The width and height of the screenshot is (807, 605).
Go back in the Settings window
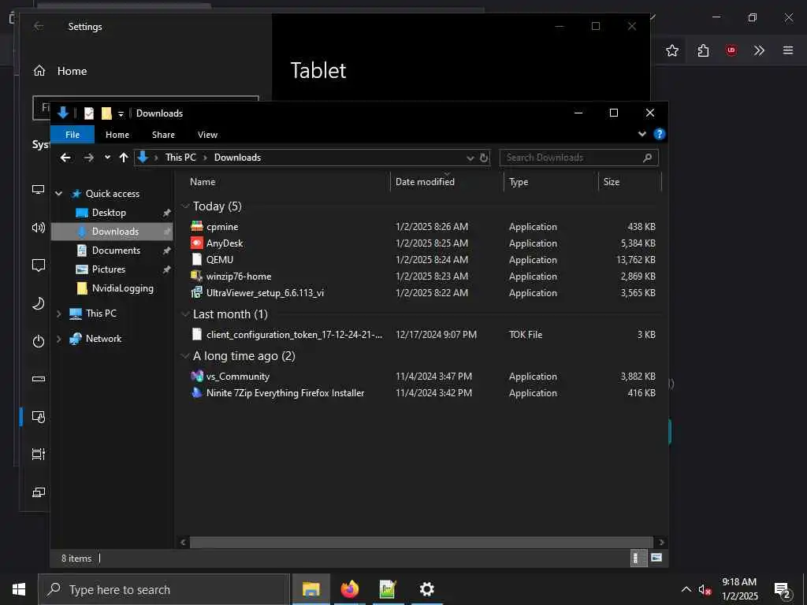click(x=39, y=26)
